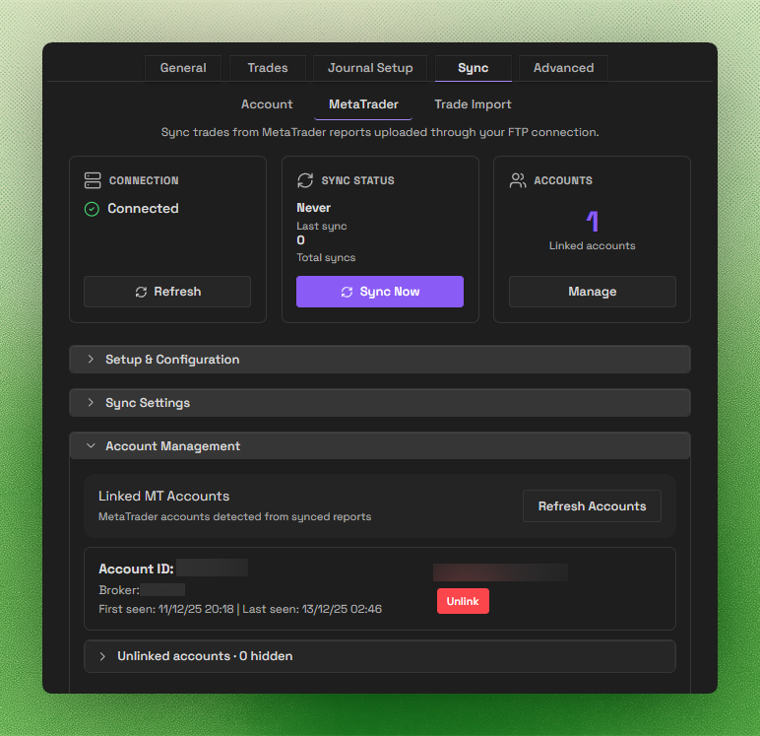Click the FTP connection description text

click(380, 132)
